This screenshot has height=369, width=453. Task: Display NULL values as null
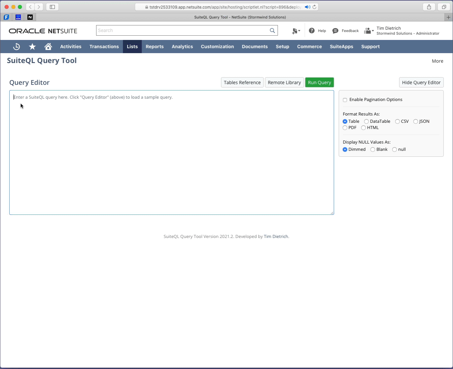tap(395, 150)
